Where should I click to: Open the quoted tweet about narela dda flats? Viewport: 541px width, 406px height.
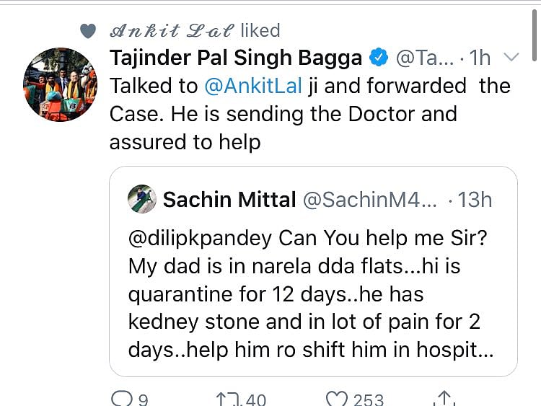click(x=313, y=294)
